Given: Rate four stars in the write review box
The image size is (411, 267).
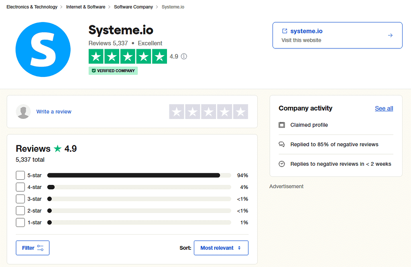Looking at the screenshot, I should (225, 112).
